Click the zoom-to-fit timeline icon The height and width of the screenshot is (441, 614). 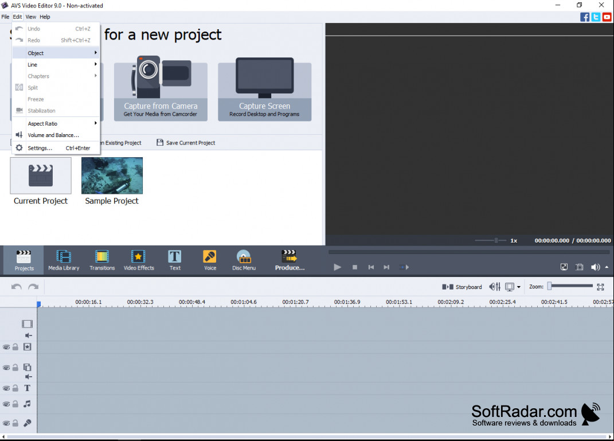click(600, 287)
